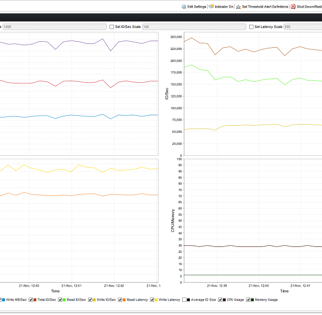
Task: Click the 100,000 tick on IO/Sec axis
Action: pos(176,108)
